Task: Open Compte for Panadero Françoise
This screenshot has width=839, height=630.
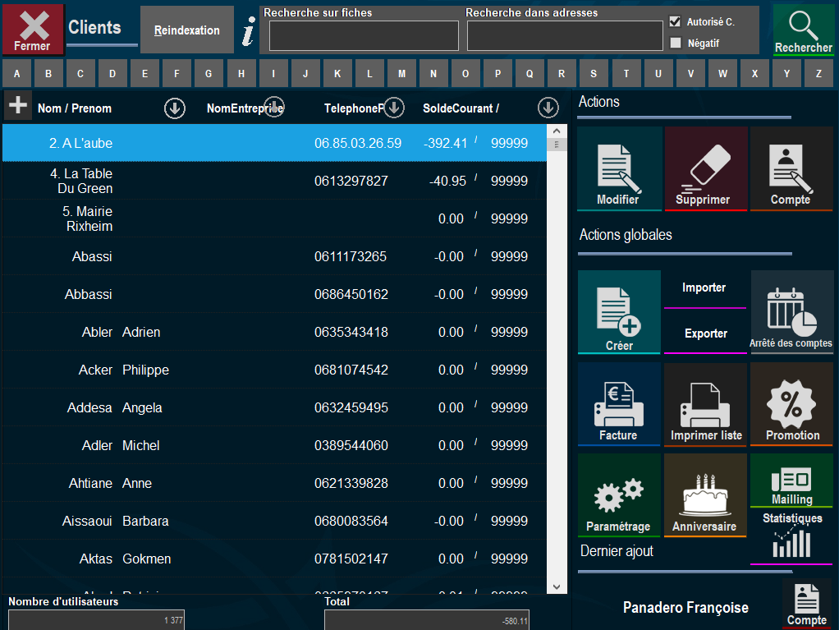Action: click(806, 605)
